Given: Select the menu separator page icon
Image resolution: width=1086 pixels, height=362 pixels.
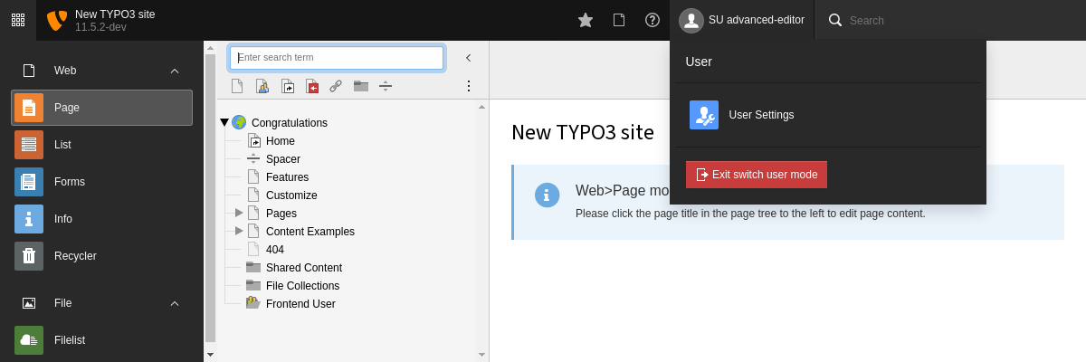Looking at the screenshot, I should 386,86.
